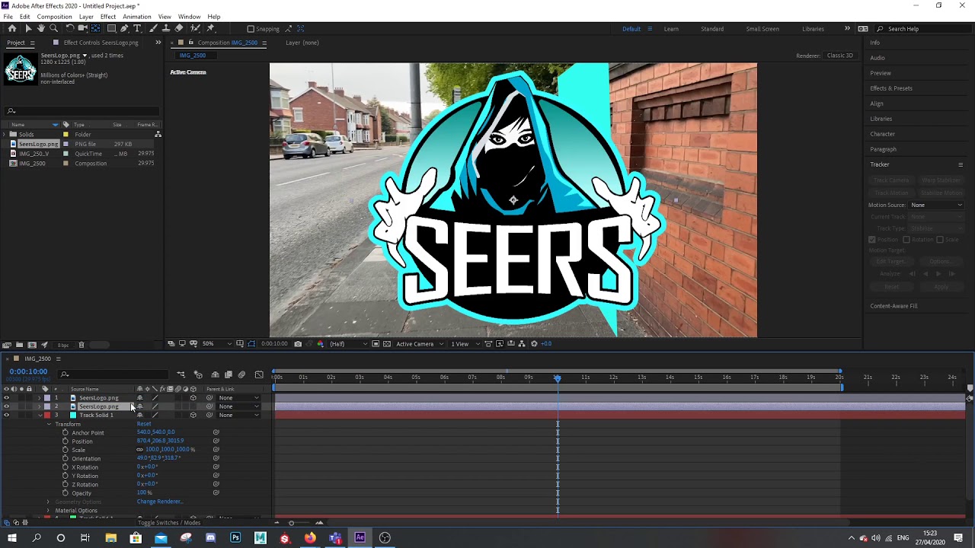Select the Brush tool
The height and width of the screenshot is (548, 975).
click(153, 28)
